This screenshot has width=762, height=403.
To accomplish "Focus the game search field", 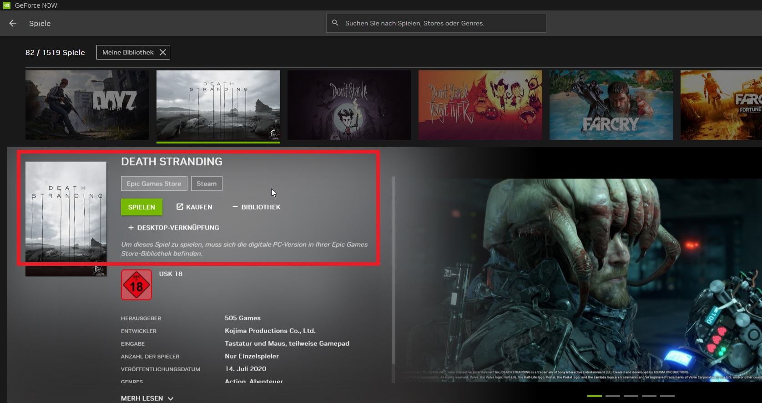I will pos(436,23).
